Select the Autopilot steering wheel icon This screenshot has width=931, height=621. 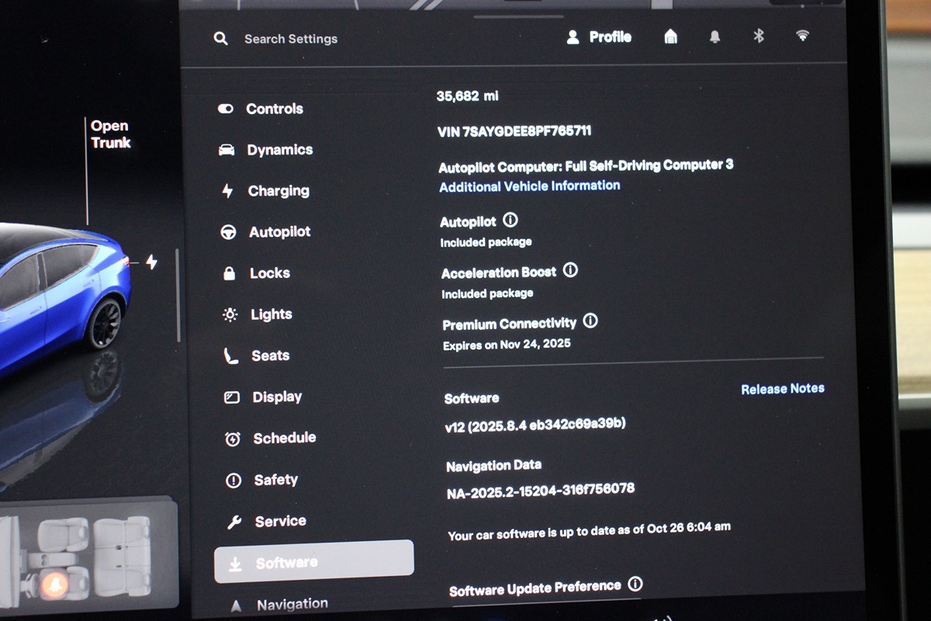tap(229, 231)
